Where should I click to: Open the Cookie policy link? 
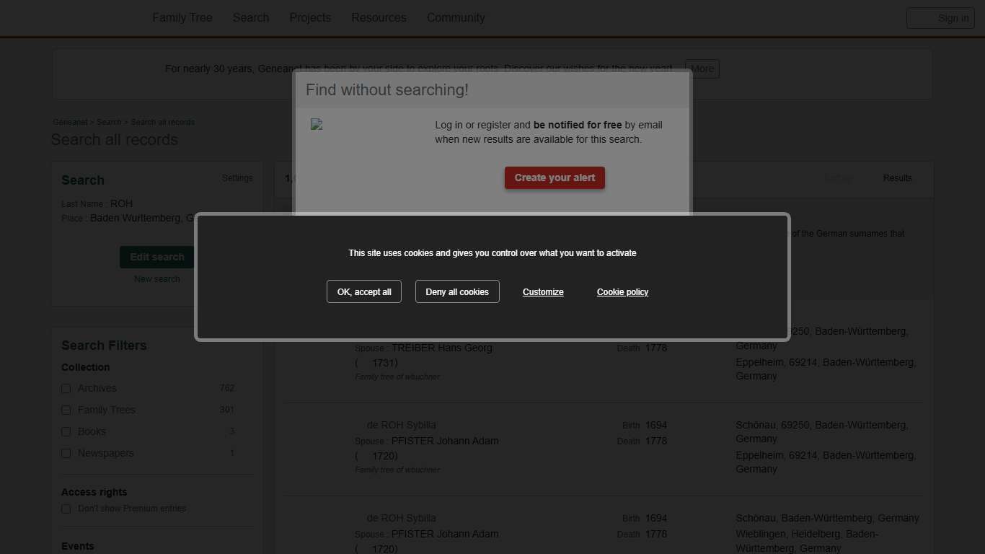[622, 292]
